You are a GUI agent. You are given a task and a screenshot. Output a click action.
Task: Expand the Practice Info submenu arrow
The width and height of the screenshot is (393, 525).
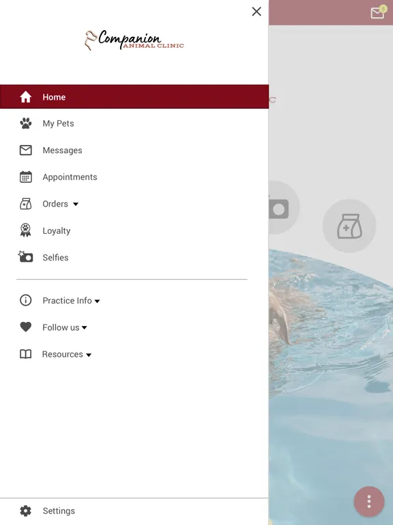(98, 301)
